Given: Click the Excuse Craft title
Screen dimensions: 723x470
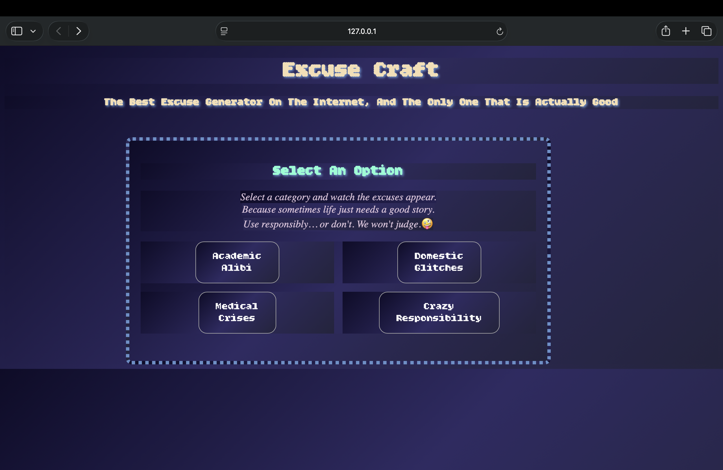Looking at the screenshot, I should (x=360, y=70).
